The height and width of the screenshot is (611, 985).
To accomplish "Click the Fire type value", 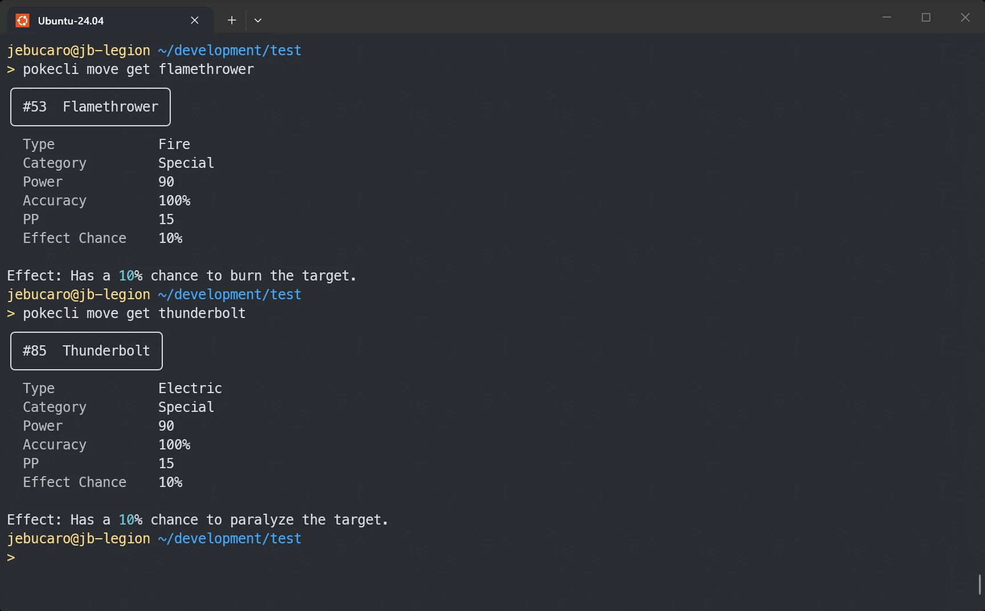I will coord(174,144).
